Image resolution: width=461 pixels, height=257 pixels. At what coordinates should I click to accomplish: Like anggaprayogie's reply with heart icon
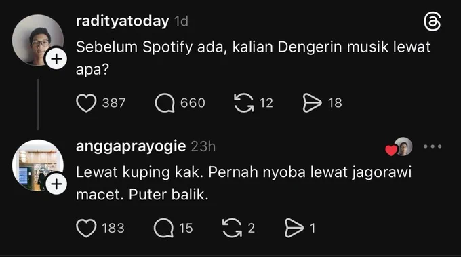[86, 229]
